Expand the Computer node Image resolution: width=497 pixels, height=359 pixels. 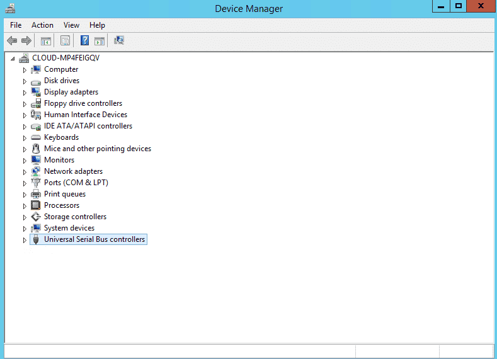point(25,70)
